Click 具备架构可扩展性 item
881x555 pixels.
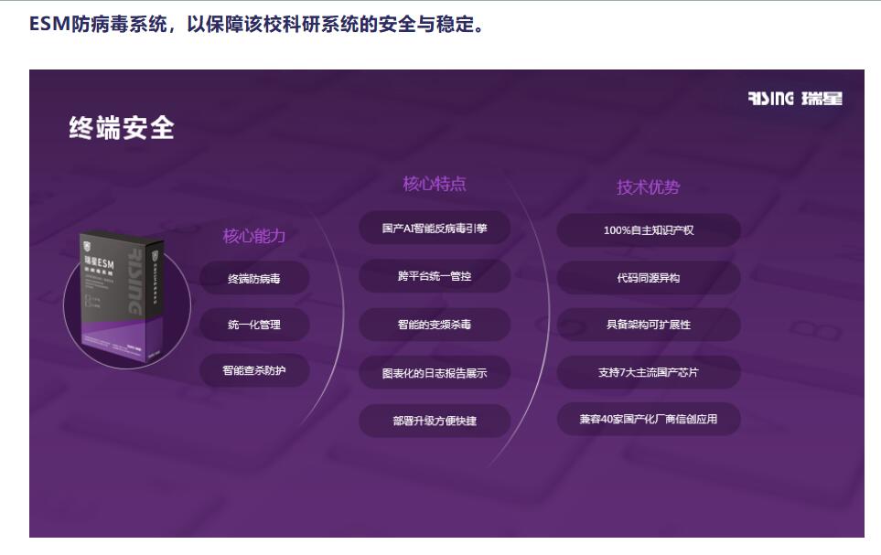point(649,324)
